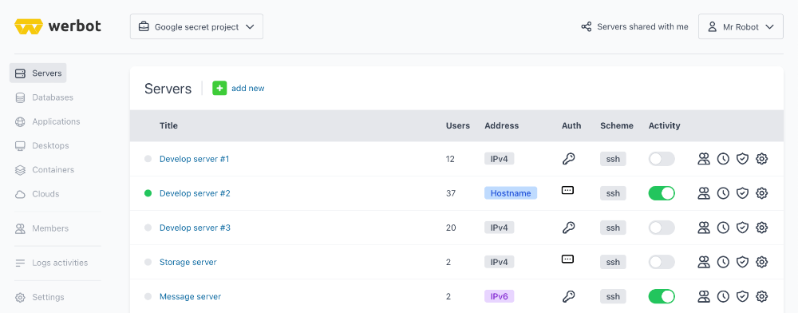Click the green status dot of Develop server #2
The height and width of the screenshot is (313, 798).
pos(148,193)
